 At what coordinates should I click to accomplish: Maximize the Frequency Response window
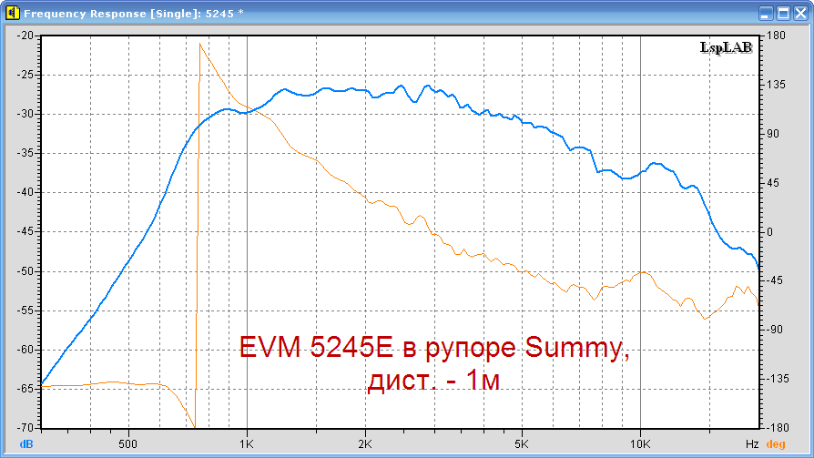[783, 13]
